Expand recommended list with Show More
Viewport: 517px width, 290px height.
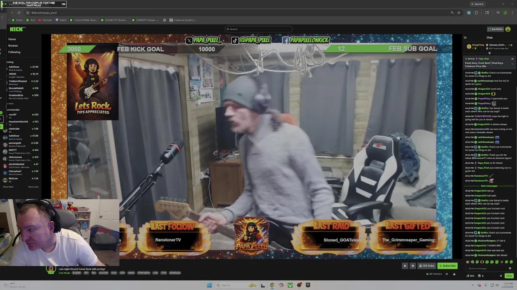tap(8, 187)
